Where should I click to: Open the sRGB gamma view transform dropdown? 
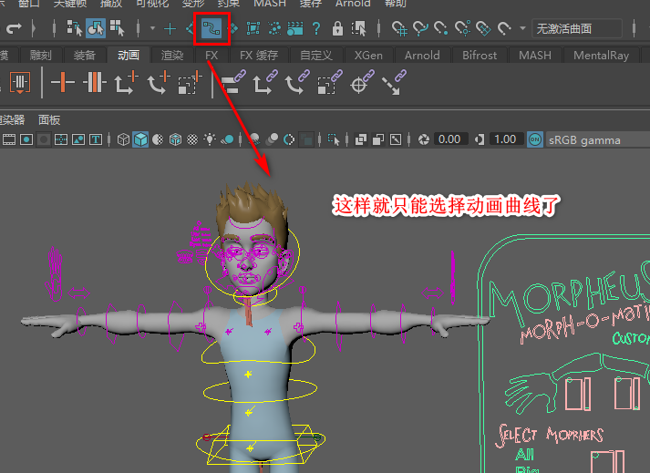597,140
